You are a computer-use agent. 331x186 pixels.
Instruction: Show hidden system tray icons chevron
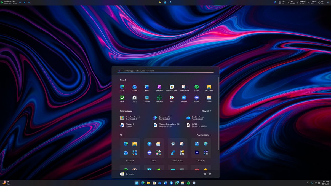click(x=308, y=183)
